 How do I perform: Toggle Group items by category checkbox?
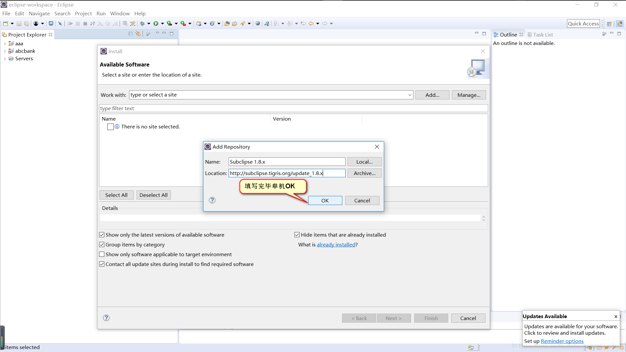pyautogui.click(x=102, y=244)
